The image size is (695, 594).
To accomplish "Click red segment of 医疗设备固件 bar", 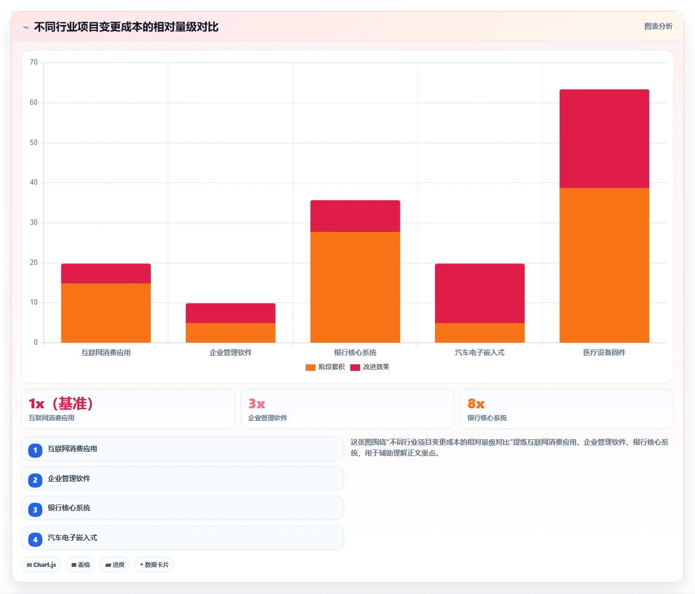I will click(x=604, y=138).
